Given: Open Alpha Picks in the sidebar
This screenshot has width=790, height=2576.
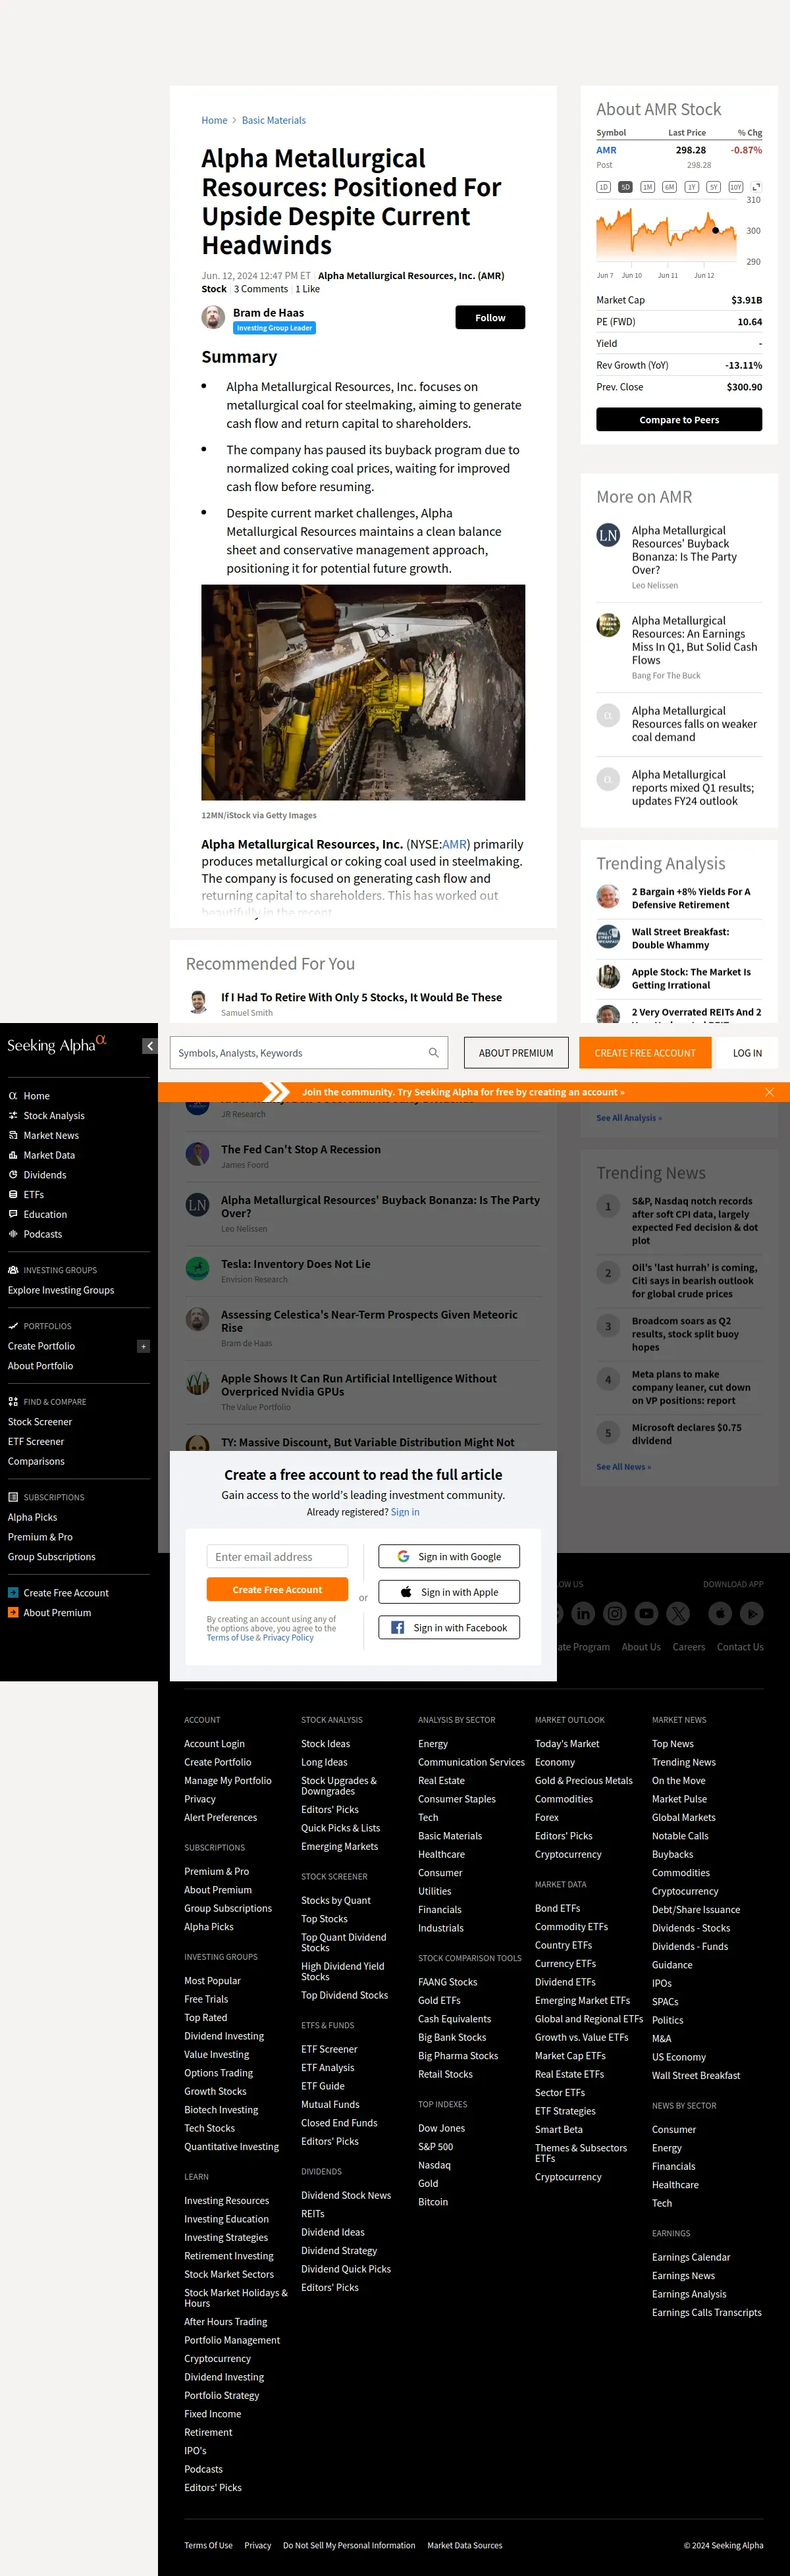Looking at the screenshot, I should click(x=33, y=1517).
